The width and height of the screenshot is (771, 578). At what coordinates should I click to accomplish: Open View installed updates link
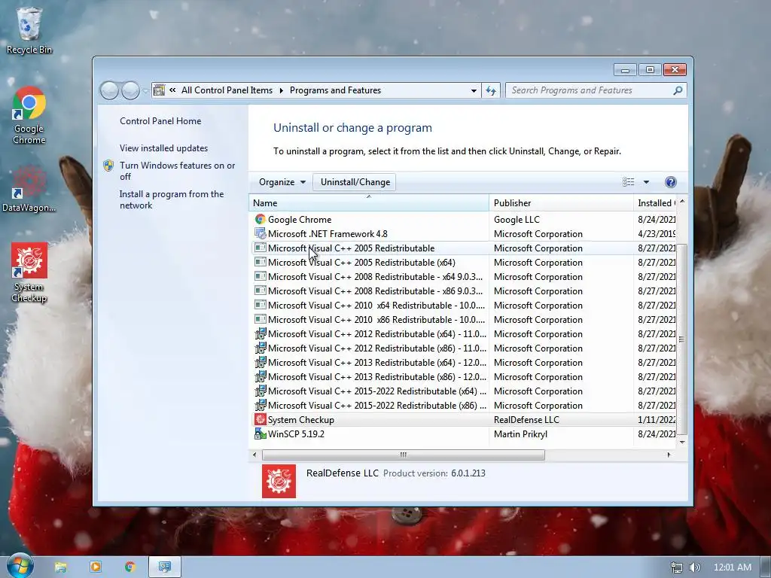click(x=163, y=148)
